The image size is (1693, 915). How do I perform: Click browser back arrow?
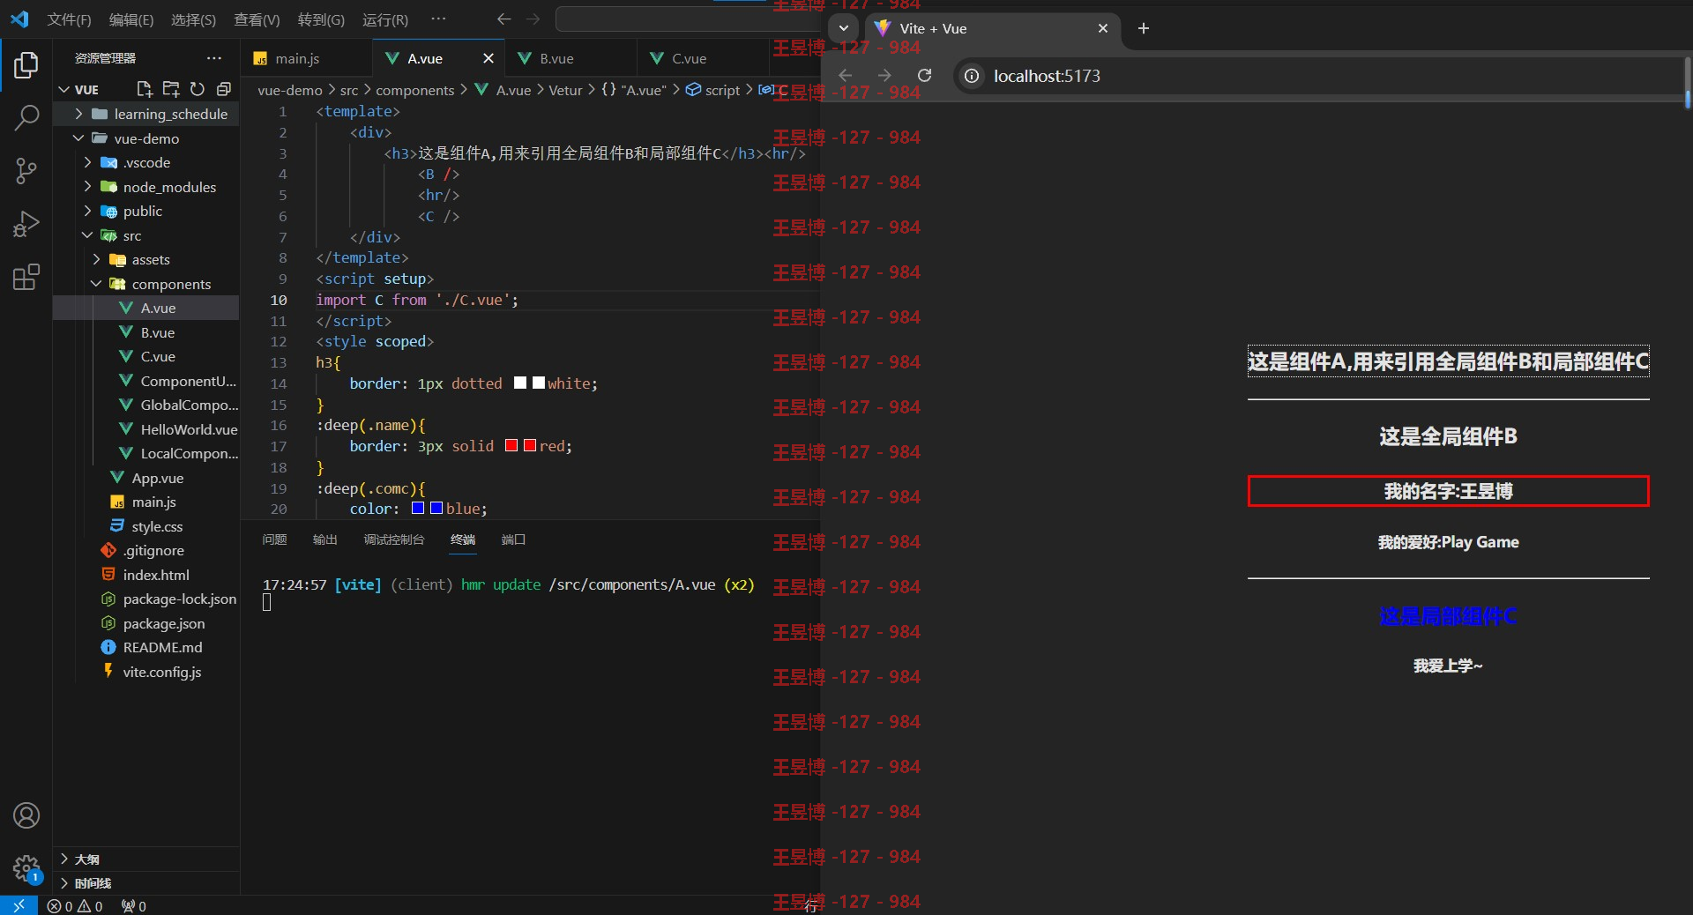pyautogui.click(x=845, y=76)
